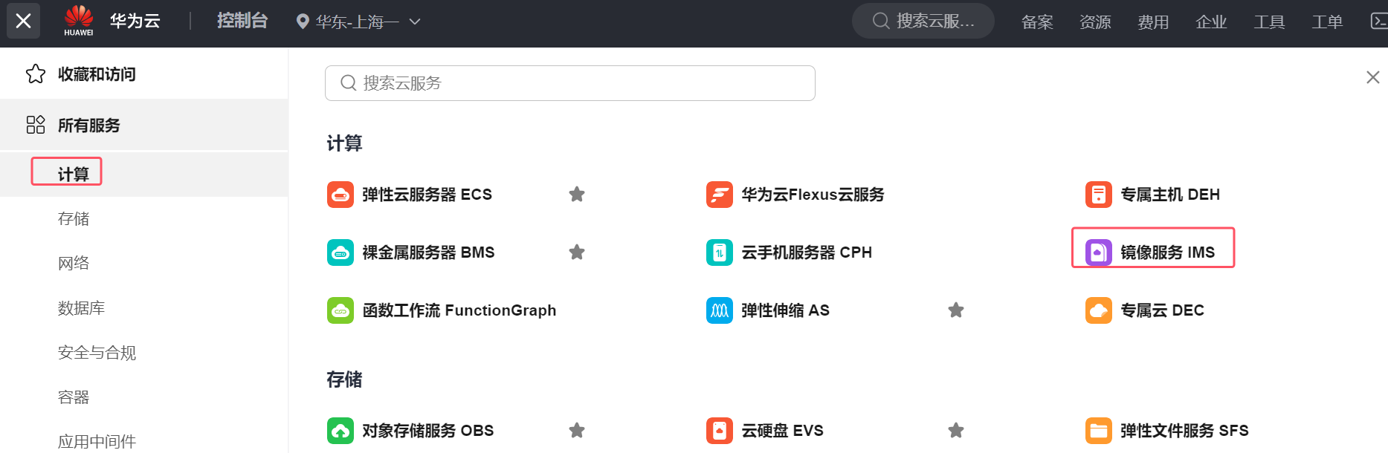Select 数据库 in the sidebar

pyautogui.click(x=81, y=307)
